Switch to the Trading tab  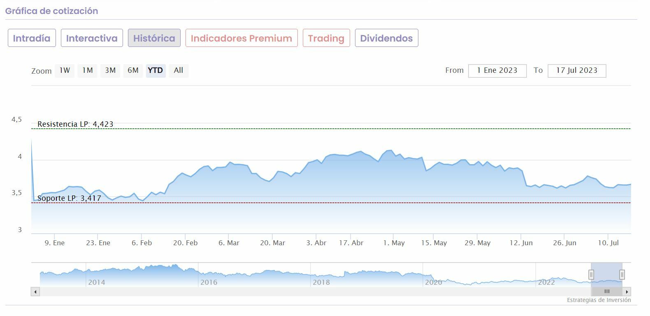coord(326,38)
